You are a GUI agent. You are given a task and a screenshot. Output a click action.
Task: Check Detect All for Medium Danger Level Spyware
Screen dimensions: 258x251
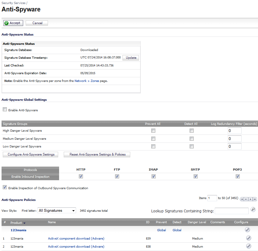point(191,138)
